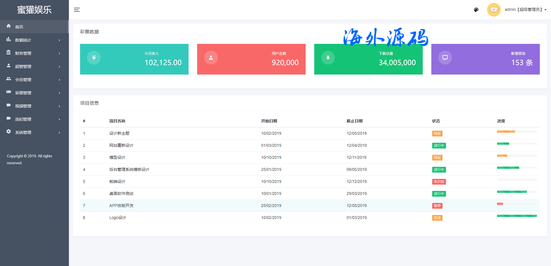This screenshot has width=551, height=266.
Task: Open the 超管管理 sidebar menu
Action: click(23, 66)
